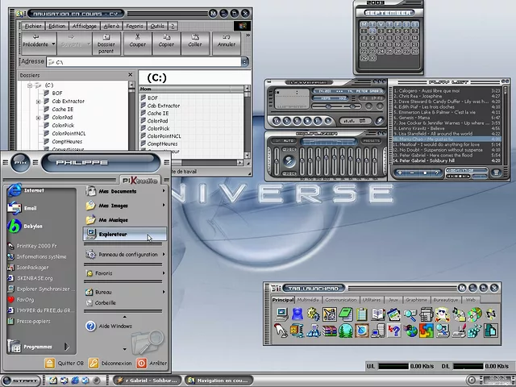Click the Arrêter power icon
The height and width of the screenshot is (387, 516).
142,363
